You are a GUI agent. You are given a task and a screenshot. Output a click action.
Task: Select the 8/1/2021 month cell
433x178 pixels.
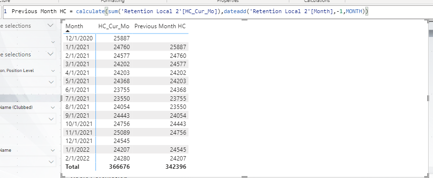click(77, 107)
